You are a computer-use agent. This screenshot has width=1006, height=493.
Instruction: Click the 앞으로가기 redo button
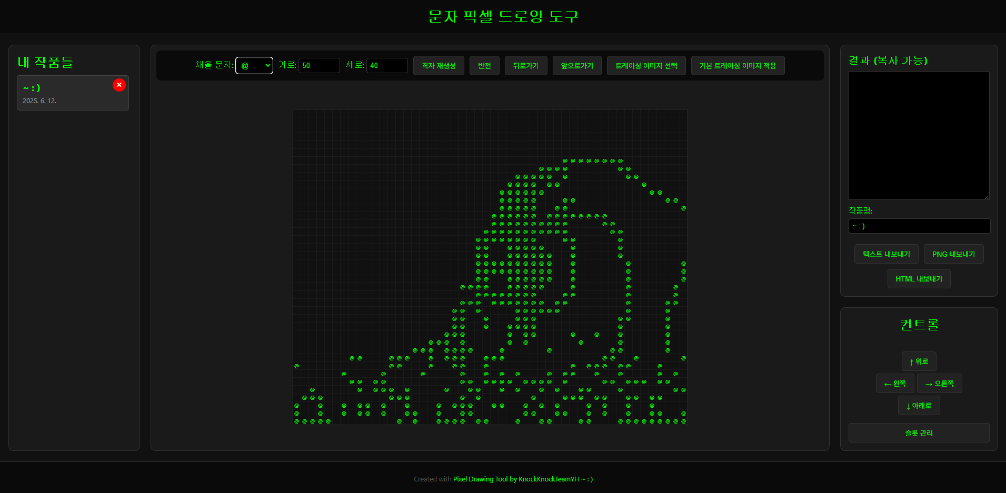[577, 66]
